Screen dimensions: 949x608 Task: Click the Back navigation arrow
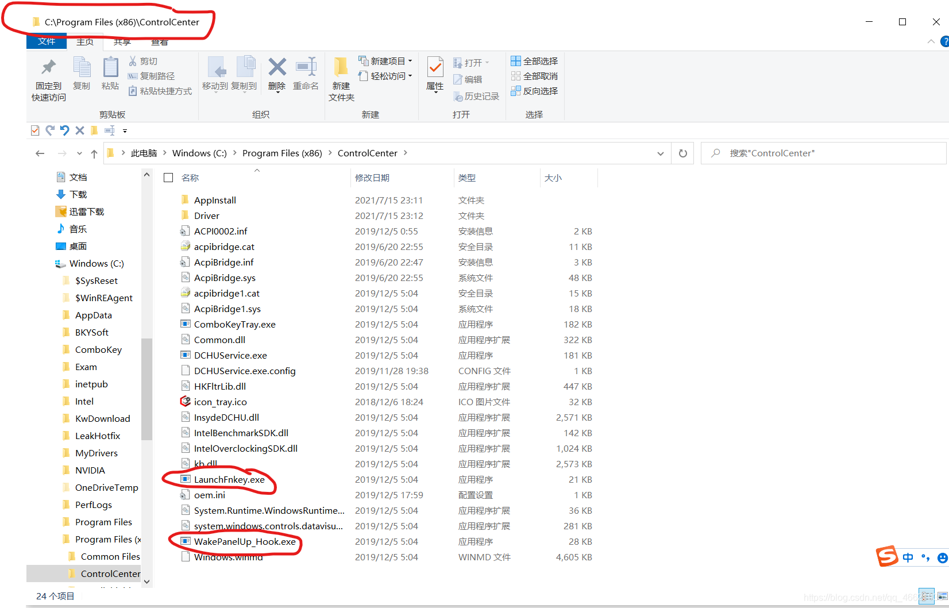pyautogui.click(x=40, y=153)
